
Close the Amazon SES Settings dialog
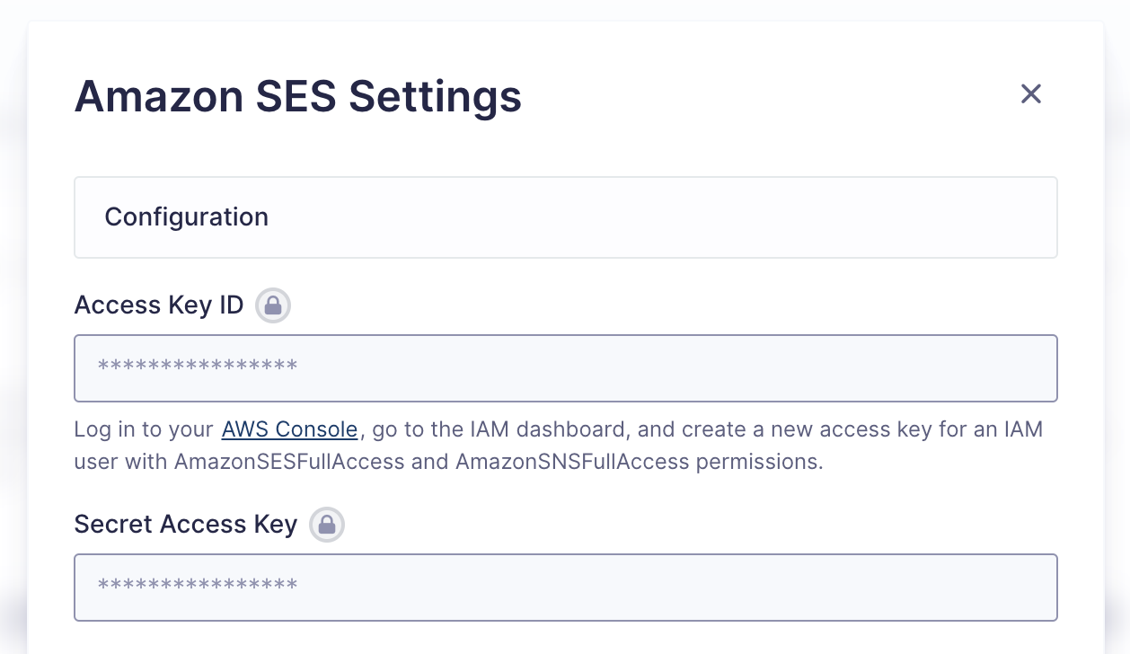(1030, 93)
